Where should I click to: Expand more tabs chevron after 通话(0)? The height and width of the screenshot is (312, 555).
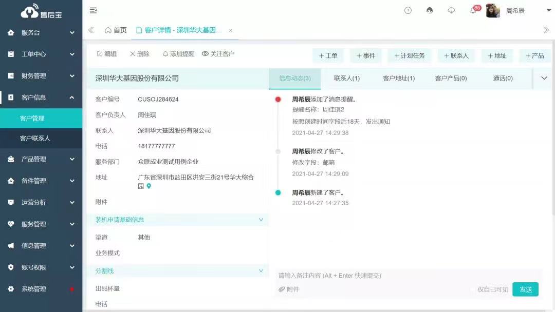tap(544, 79)
